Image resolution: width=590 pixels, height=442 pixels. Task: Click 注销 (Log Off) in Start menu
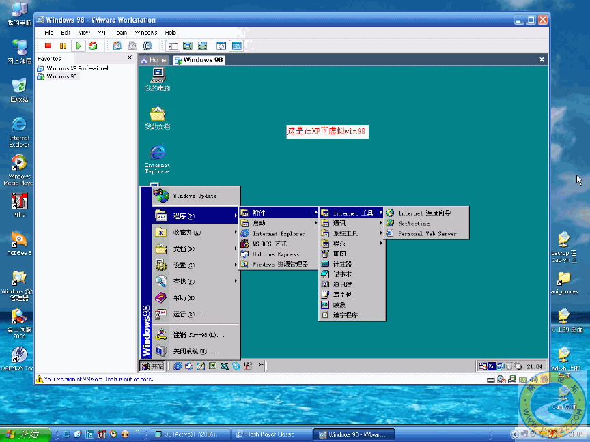(x=196, y=334)
